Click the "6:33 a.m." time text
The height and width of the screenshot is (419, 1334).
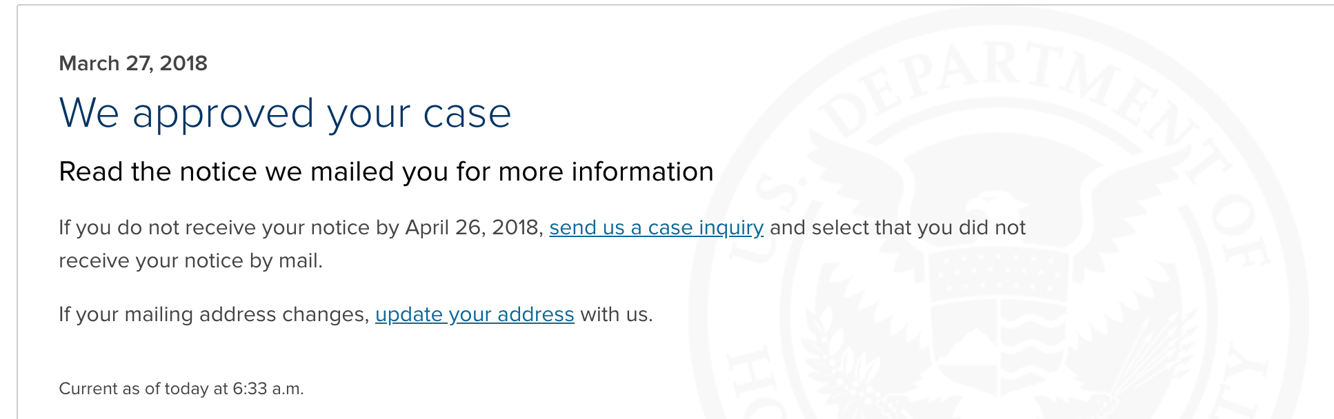[x=268, y=389]
